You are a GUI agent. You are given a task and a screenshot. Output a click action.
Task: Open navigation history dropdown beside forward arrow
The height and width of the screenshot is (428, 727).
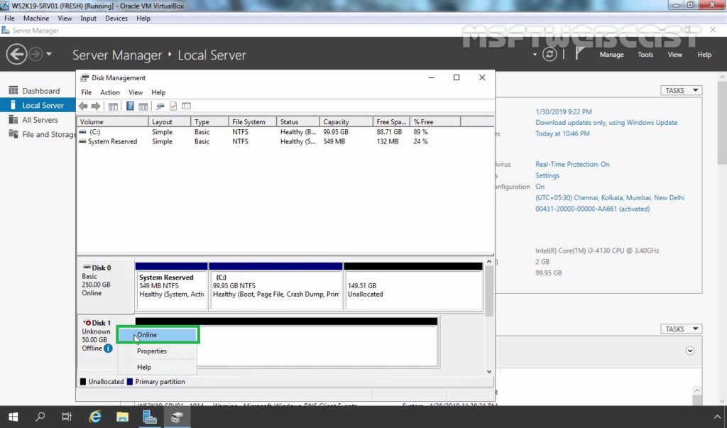(49, 54)
